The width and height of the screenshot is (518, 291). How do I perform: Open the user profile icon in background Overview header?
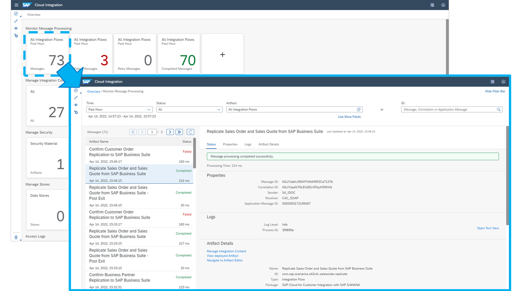443,5
